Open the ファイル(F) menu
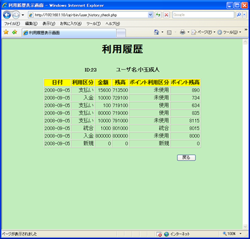250x239 pixels. tap(12, 24)
